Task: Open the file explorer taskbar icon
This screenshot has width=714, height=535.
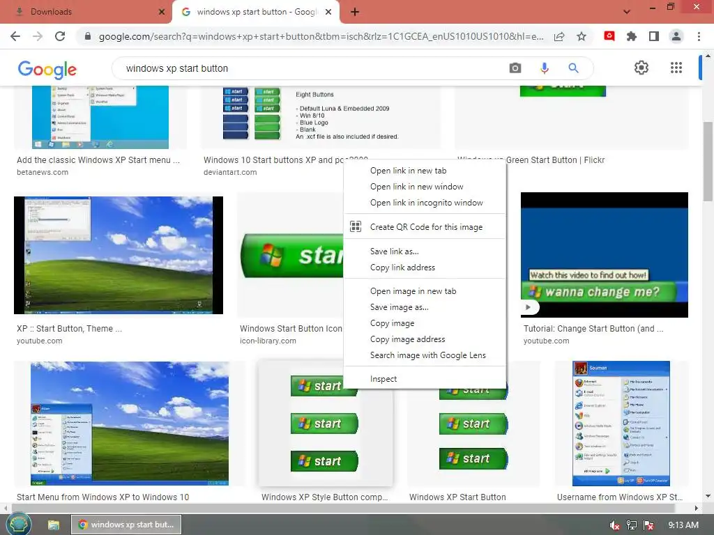Action: pyautogui.click(x=53, y=525)
